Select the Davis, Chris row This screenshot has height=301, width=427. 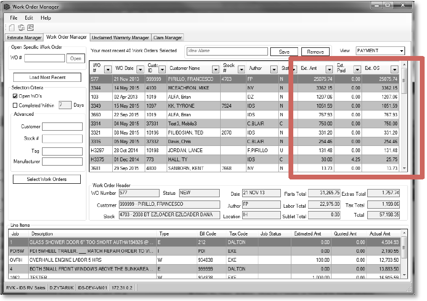(x=244, y=142)
